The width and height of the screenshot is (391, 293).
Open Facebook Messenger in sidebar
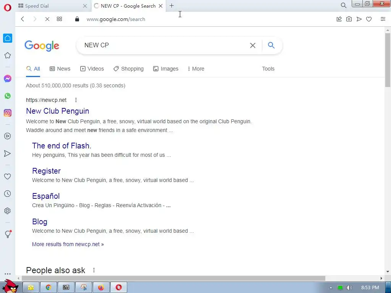click(8, 79)
